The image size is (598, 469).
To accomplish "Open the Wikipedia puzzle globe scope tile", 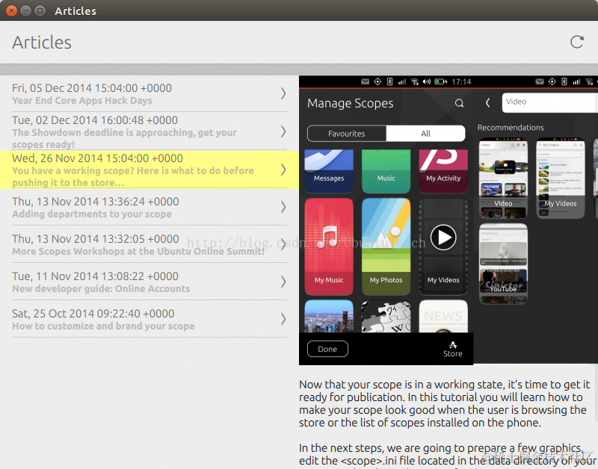I will pyautogui.click(x=386, y=316).
